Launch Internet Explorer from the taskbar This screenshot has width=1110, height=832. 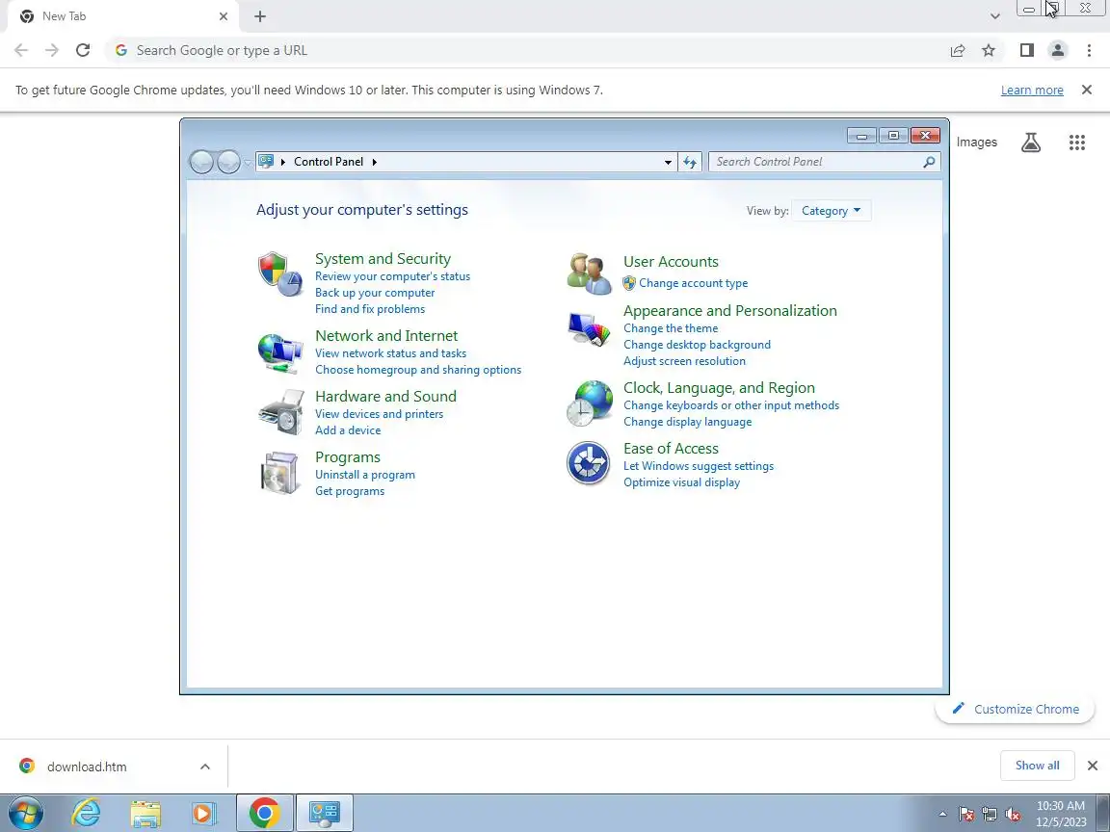coord(86,813)
